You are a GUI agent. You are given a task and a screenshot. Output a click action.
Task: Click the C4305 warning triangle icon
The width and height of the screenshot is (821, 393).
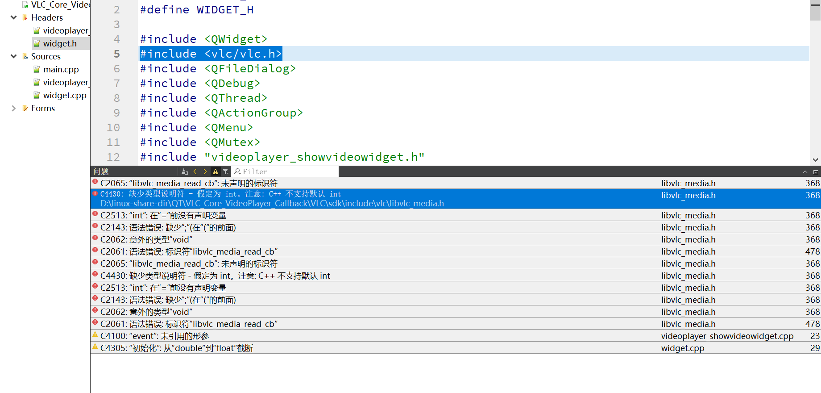point(95,347)
